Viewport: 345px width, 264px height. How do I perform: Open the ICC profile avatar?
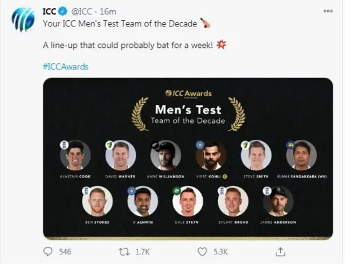tap(24, 20)
